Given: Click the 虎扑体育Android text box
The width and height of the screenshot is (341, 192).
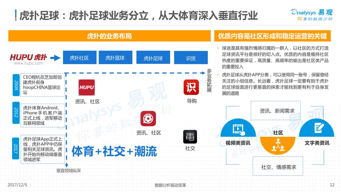Looking at the screenshot, I should (43, 115).
